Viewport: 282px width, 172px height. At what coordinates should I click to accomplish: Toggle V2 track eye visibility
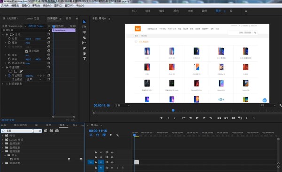click(112, 157)
